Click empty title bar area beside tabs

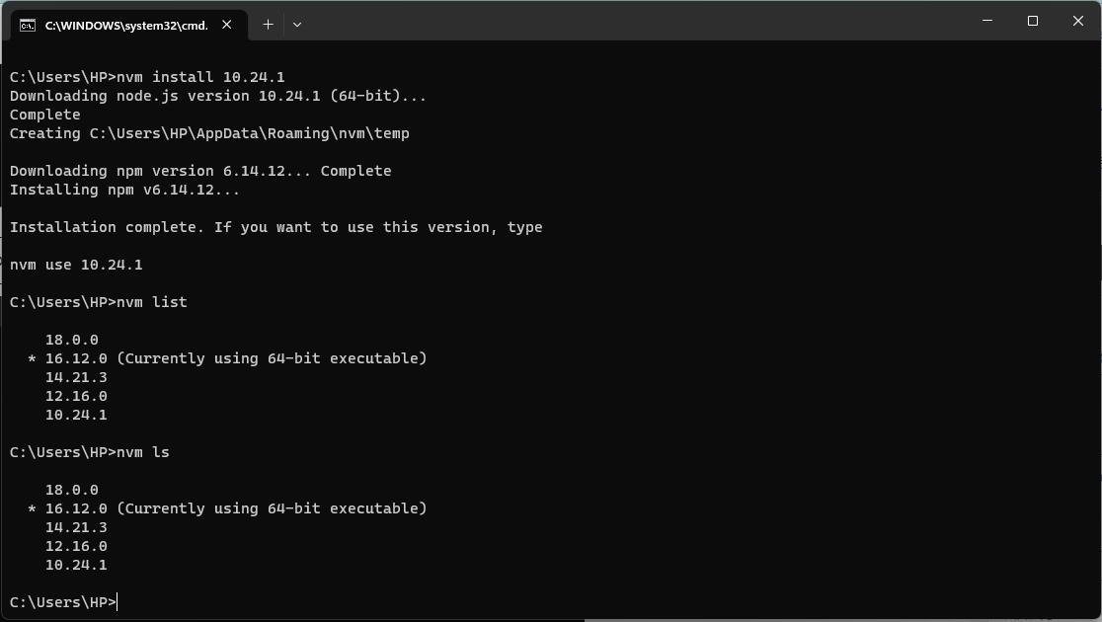[x=633, y=21]
